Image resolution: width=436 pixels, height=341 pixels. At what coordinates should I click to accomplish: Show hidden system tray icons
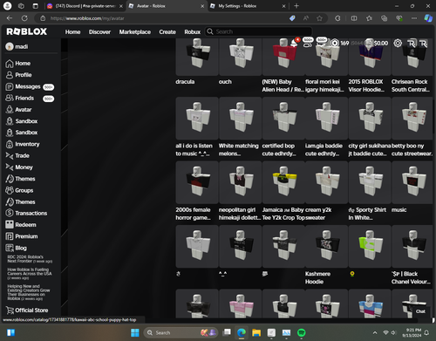375,332
